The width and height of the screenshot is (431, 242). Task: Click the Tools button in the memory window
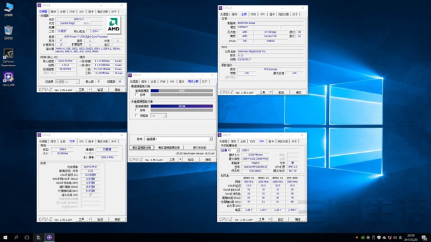[82, 219]
